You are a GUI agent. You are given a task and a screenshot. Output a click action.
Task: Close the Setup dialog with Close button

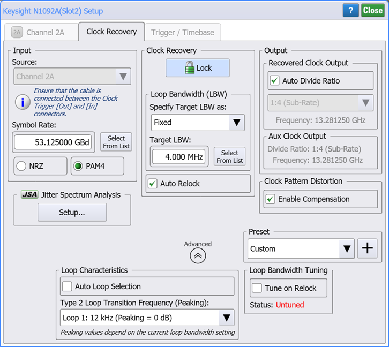point(372,10)
